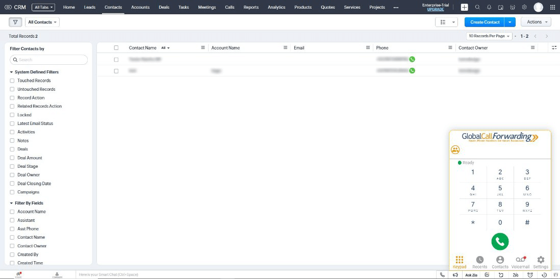Open the column settings icon in table header

click(x=554, y=47)
